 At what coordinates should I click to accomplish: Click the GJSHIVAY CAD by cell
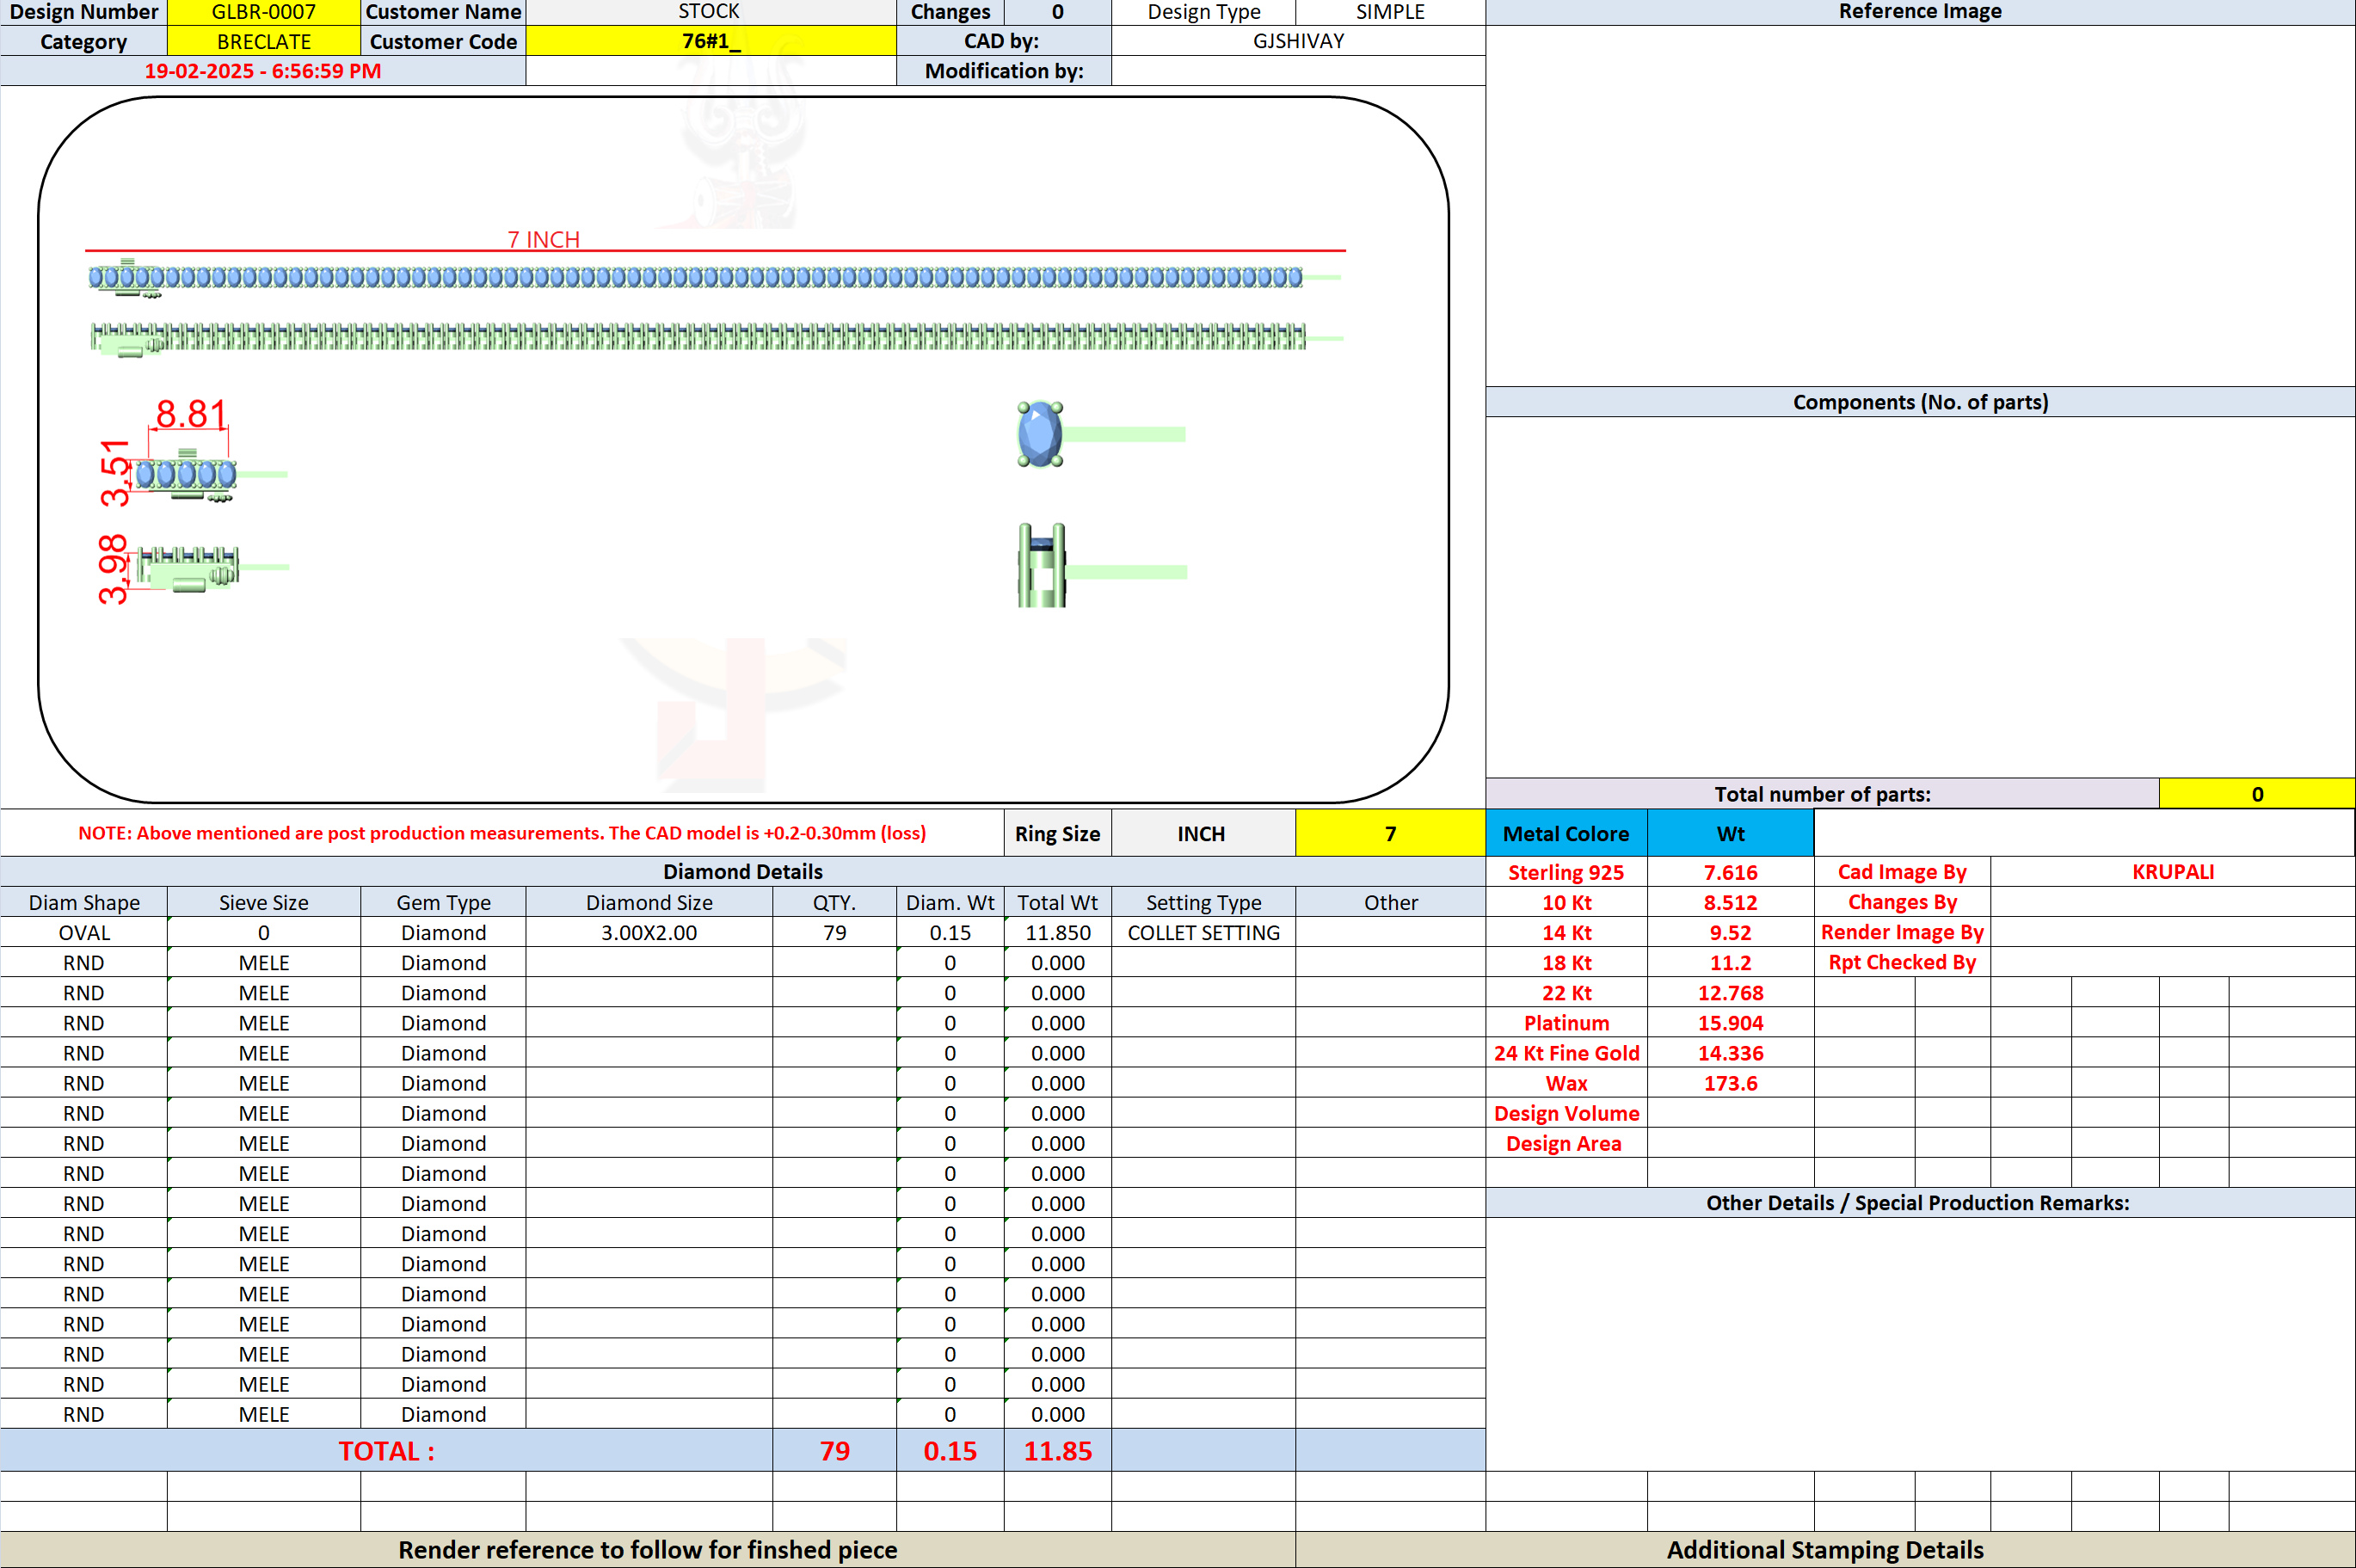click(x=1298, y=41)
